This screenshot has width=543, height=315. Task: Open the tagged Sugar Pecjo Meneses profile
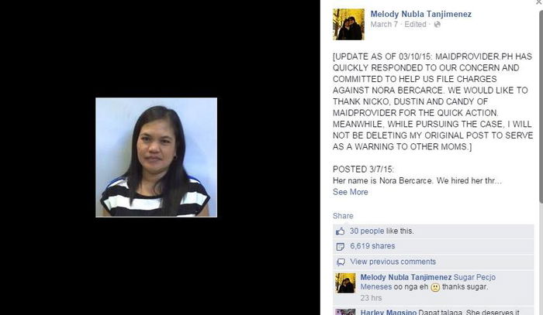click(428, 282)
